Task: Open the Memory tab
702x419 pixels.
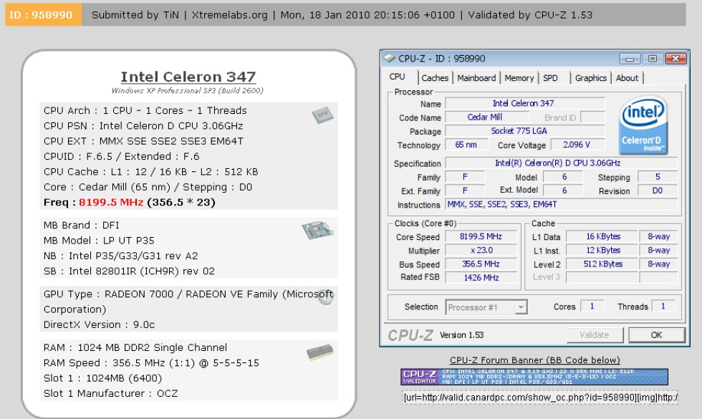Action: pos(519,78)
